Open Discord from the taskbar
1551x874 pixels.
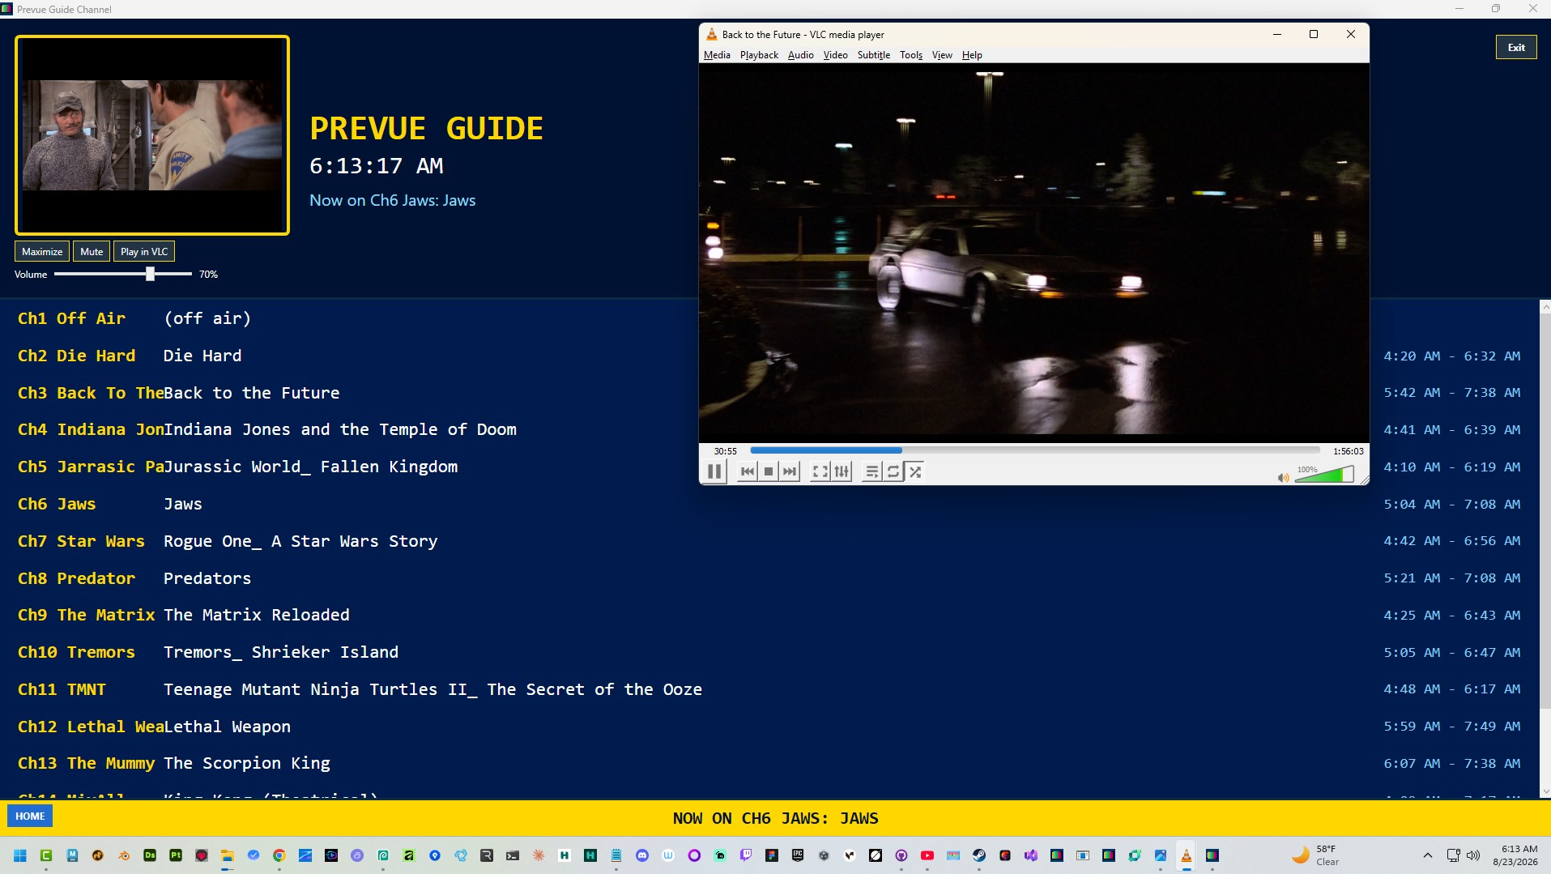point(642,855)
